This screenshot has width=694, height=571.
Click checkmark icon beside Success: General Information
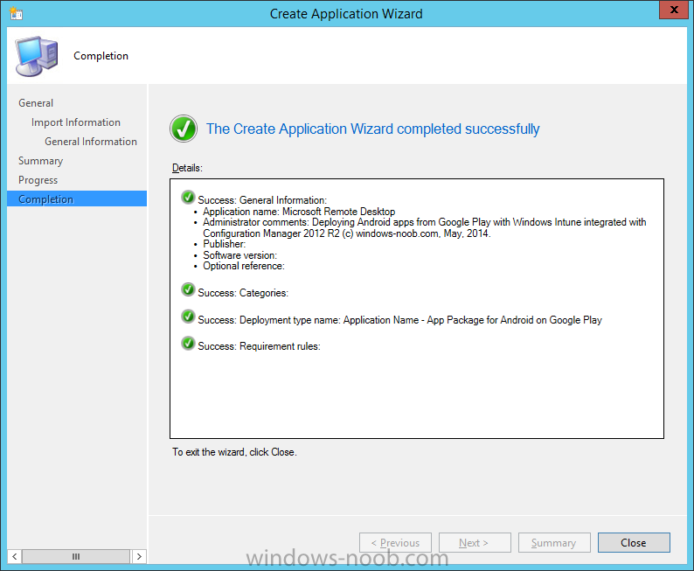(x=188, y=198)
